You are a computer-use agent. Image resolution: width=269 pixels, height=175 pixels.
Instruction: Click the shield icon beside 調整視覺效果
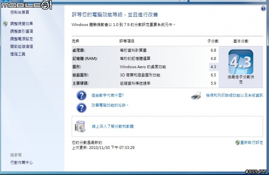click(x=5, y=24)
